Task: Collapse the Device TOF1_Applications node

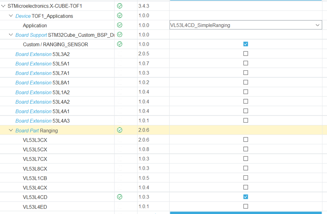Action: click(x=11, y=16)
